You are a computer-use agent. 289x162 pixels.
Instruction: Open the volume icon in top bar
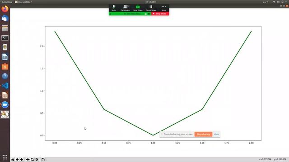coord(278,2)
